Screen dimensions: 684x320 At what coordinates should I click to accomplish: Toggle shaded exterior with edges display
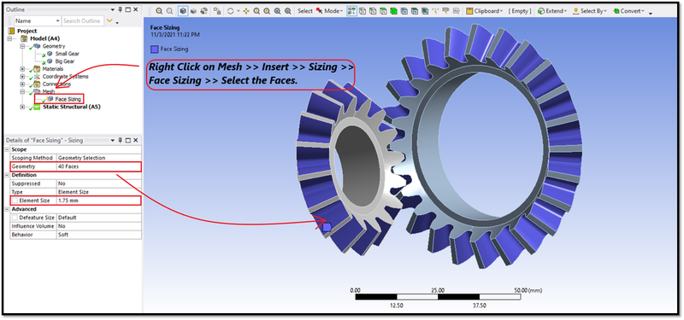(x=183, y=11)
